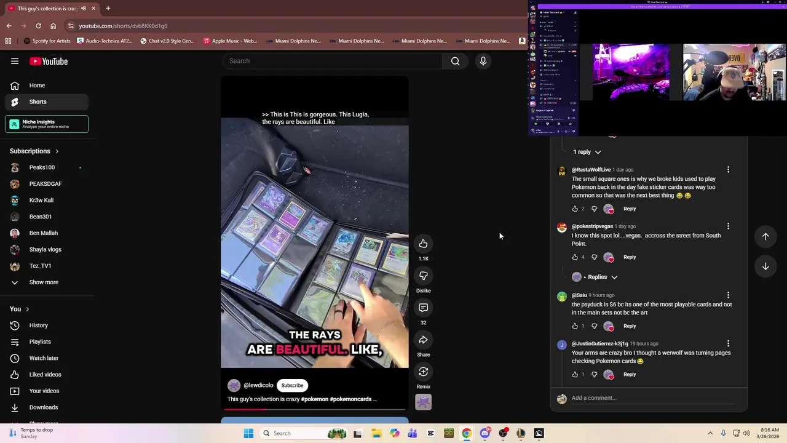This screenshot has width=787, height=443.
Task: Toggle the taskbar microphone indicator
Action: 723,433
